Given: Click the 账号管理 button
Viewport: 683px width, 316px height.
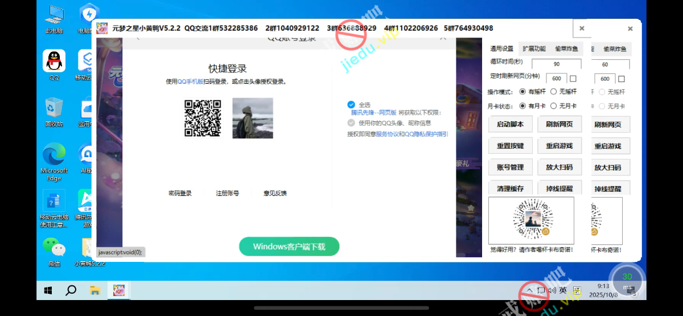Looking at the screenshot, I should 510,167.
